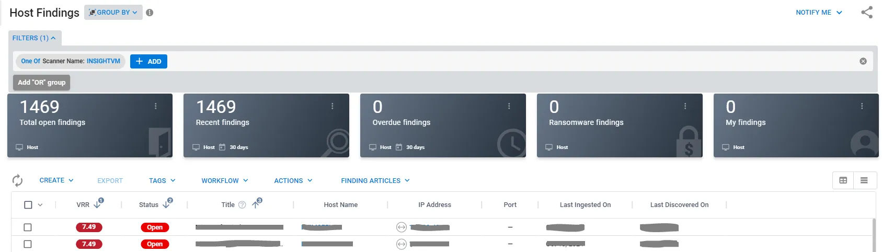Viewport: 882px width, 252px height.
Task: Expand the Group By dropdown
Action: (113, 13)
